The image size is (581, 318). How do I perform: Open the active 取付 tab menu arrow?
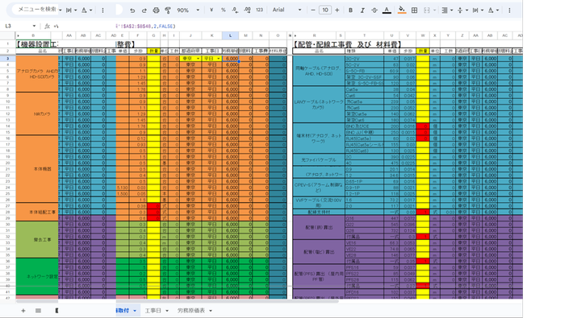click(x=135, y=311)
